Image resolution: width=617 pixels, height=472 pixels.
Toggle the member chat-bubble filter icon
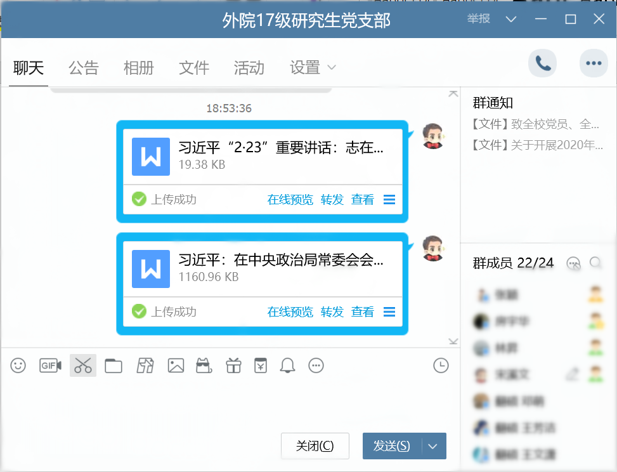coord(573,263)
